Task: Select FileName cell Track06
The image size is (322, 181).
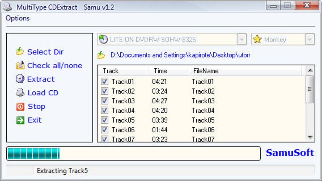Action: [x=203, y=130]
